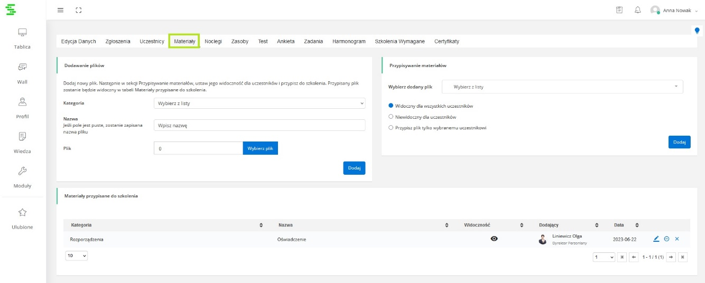
Task: Open Ulubione favorites star in sidebar
Action: pos(22,218)
